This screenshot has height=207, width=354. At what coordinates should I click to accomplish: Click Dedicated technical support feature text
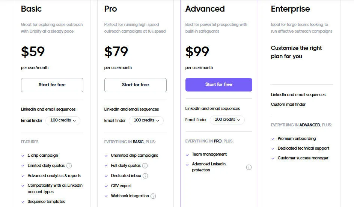(303, 148)
